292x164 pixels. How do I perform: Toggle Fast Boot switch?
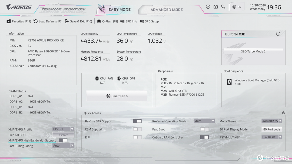point(204,129)
